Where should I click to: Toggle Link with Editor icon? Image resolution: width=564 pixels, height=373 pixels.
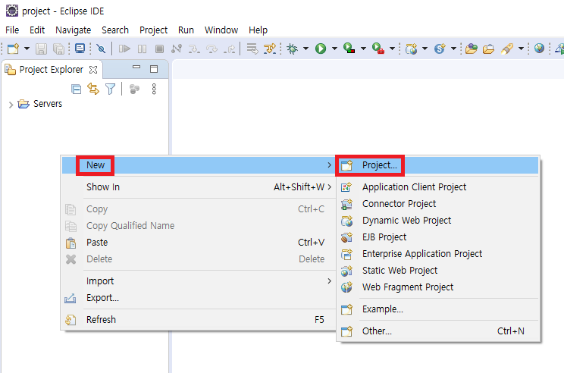pos(93,89)
